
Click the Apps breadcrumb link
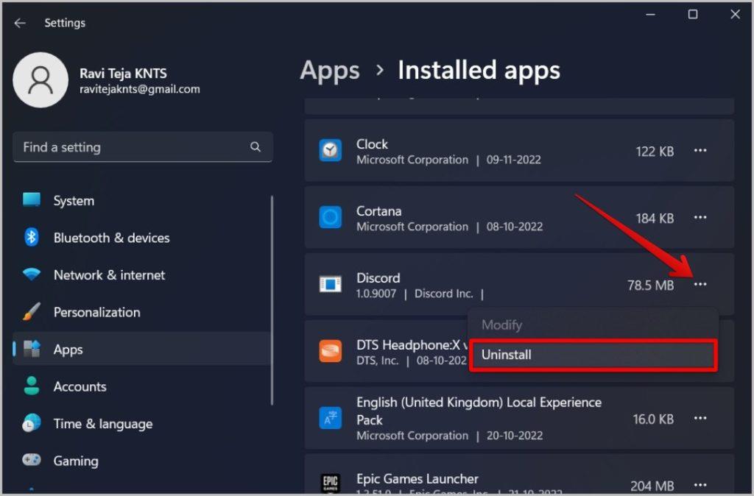329,71
